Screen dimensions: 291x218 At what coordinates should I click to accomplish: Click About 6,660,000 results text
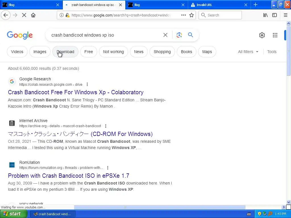(x=43, y=68)
